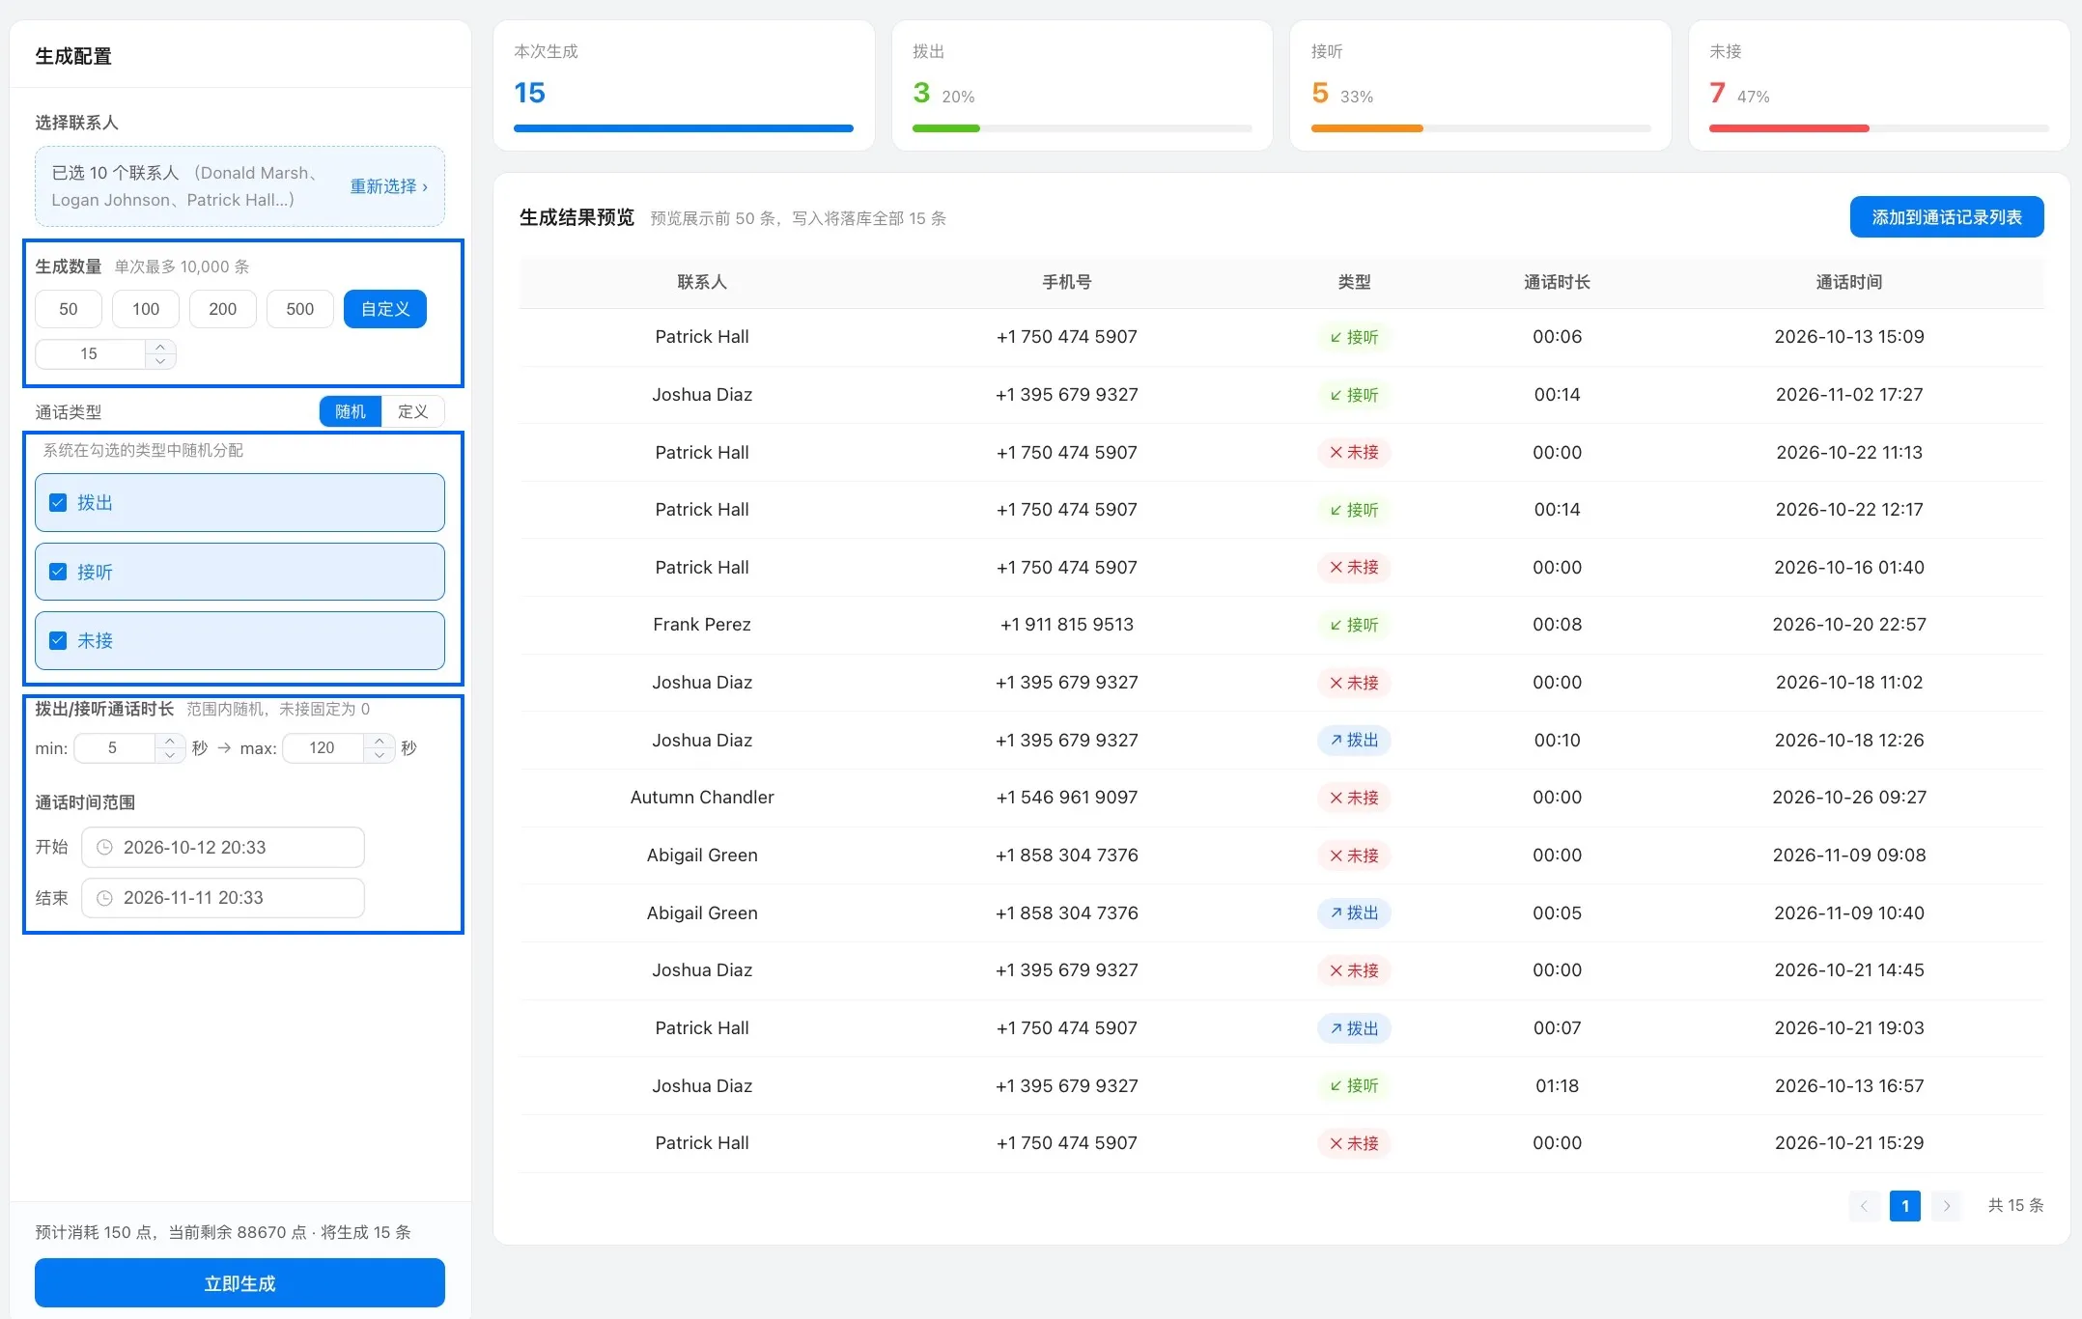The height and width of the screenshot is (1319, 2082).
Task: Click 拨出 tag at 2026-11-09 10:40 row
Action: click(x=1354, y=912)
